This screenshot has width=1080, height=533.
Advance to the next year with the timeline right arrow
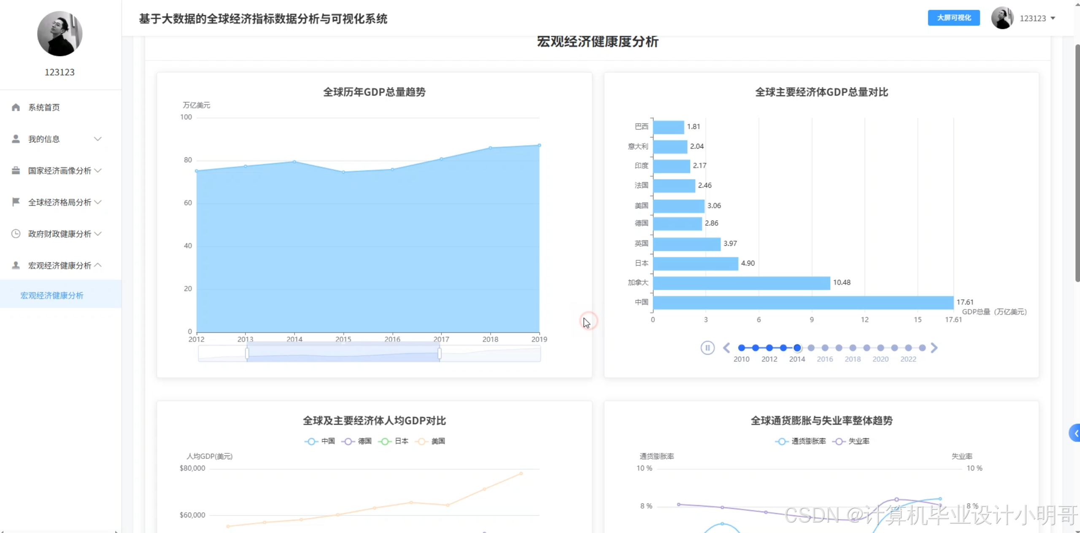click(934, 348)
